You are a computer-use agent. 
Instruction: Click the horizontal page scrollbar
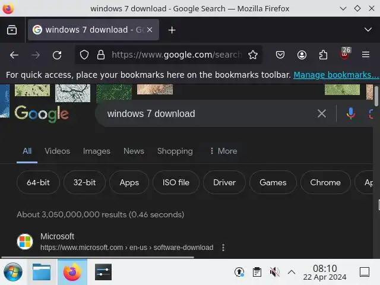(x=97, y=257)
